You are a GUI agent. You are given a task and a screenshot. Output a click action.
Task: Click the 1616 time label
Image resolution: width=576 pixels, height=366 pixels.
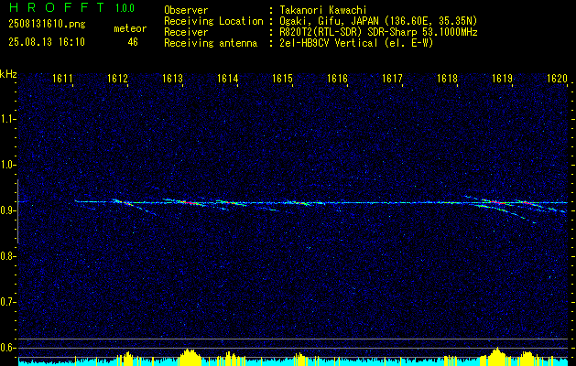coord(337,79)
